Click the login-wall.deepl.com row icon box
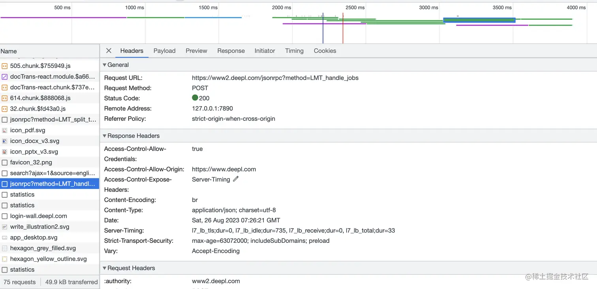Image resolution: width=597 pixels, height=289 pixels. (5, 216)
